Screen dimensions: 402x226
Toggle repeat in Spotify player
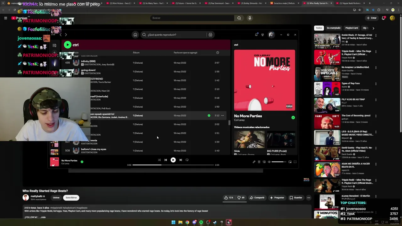(187, 160)
